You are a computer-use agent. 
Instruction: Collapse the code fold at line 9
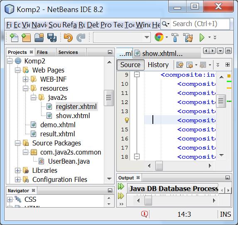(x=137, y=74)
